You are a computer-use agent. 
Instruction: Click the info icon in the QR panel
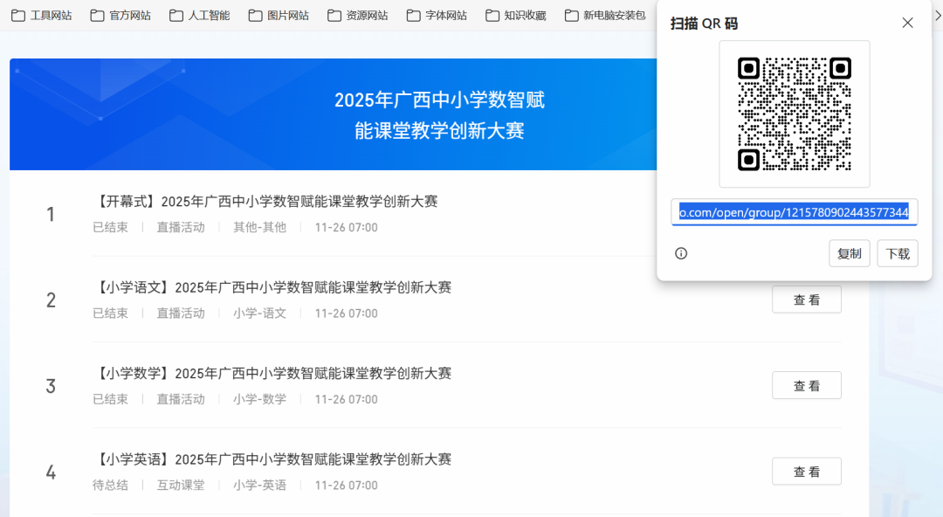click(x=681, y=253)
